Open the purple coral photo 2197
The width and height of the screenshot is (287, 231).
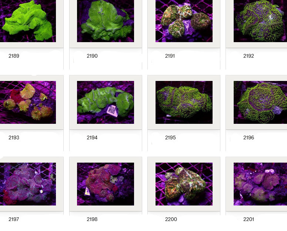point(28,184)
